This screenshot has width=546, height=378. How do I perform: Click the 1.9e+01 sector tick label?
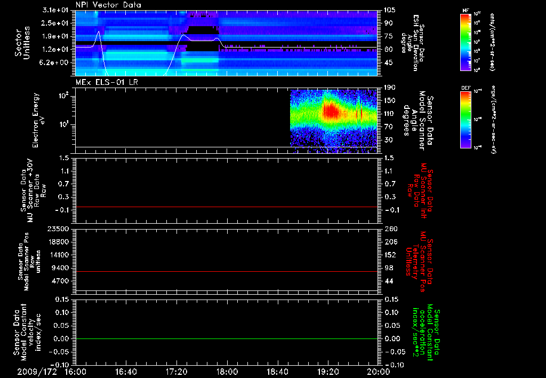55,36
